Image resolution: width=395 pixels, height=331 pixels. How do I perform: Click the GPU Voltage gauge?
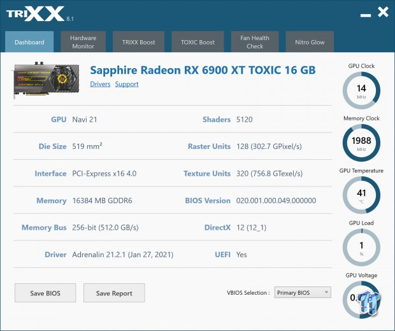click(x=361, y=300)
